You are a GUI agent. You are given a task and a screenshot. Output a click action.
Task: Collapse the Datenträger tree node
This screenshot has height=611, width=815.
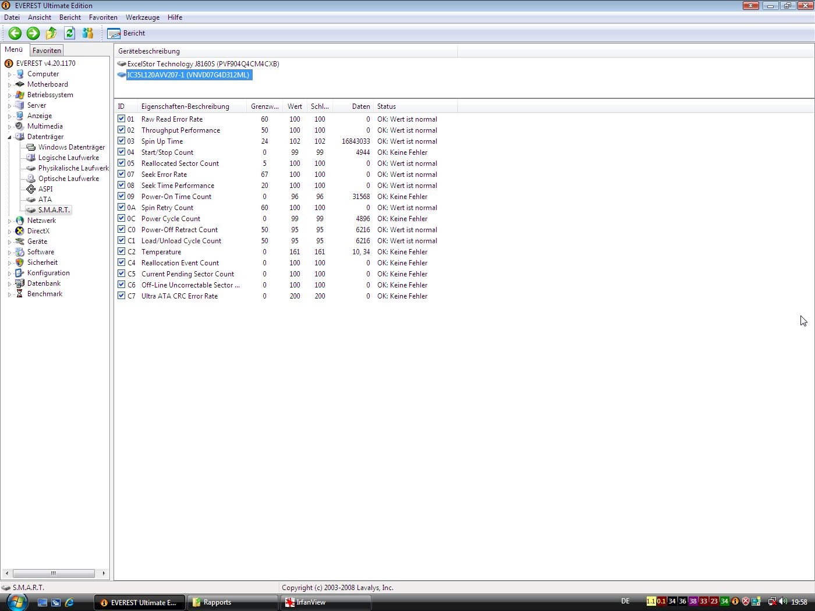9,137
